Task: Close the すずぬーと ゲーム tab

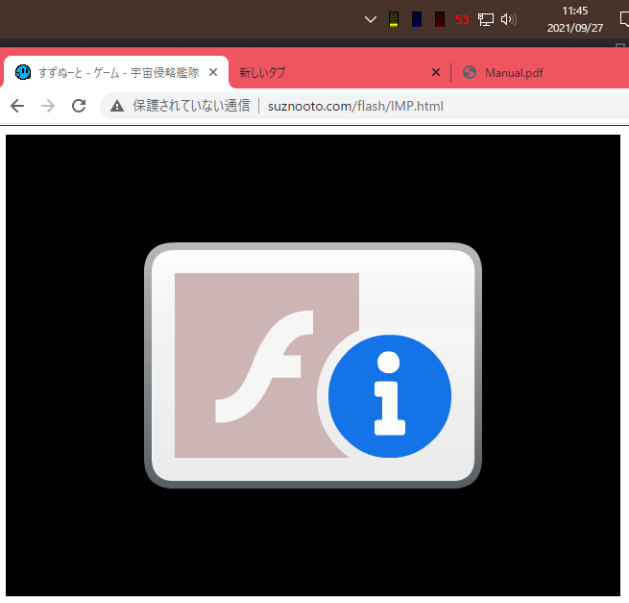Action: pyautogui.click(x=213, y=72)
